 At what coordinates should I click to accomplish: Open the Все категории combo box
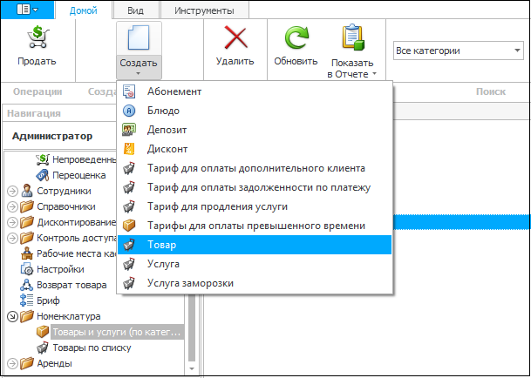458,51
